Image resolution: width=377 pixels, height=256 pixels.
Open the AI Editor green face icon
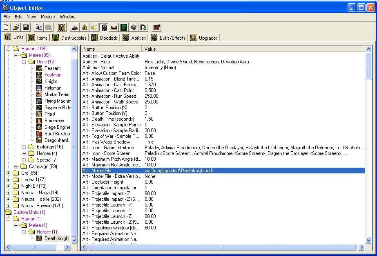(124, 27)
